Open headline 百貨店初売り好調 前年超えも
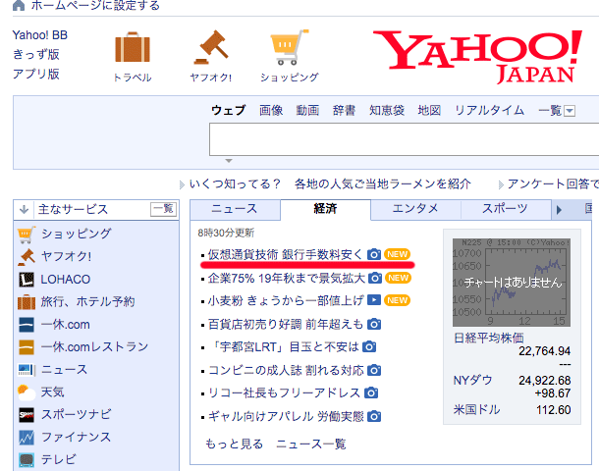Viewport: 599px width, 471px height. point(286,324)
